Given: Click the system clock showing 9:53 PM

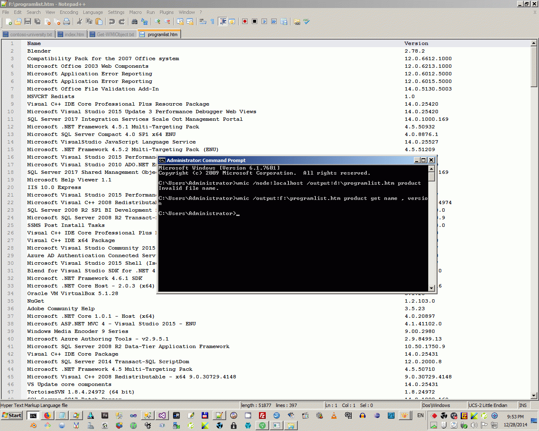Looking at the screenshot, I should (x=515, y=417).
